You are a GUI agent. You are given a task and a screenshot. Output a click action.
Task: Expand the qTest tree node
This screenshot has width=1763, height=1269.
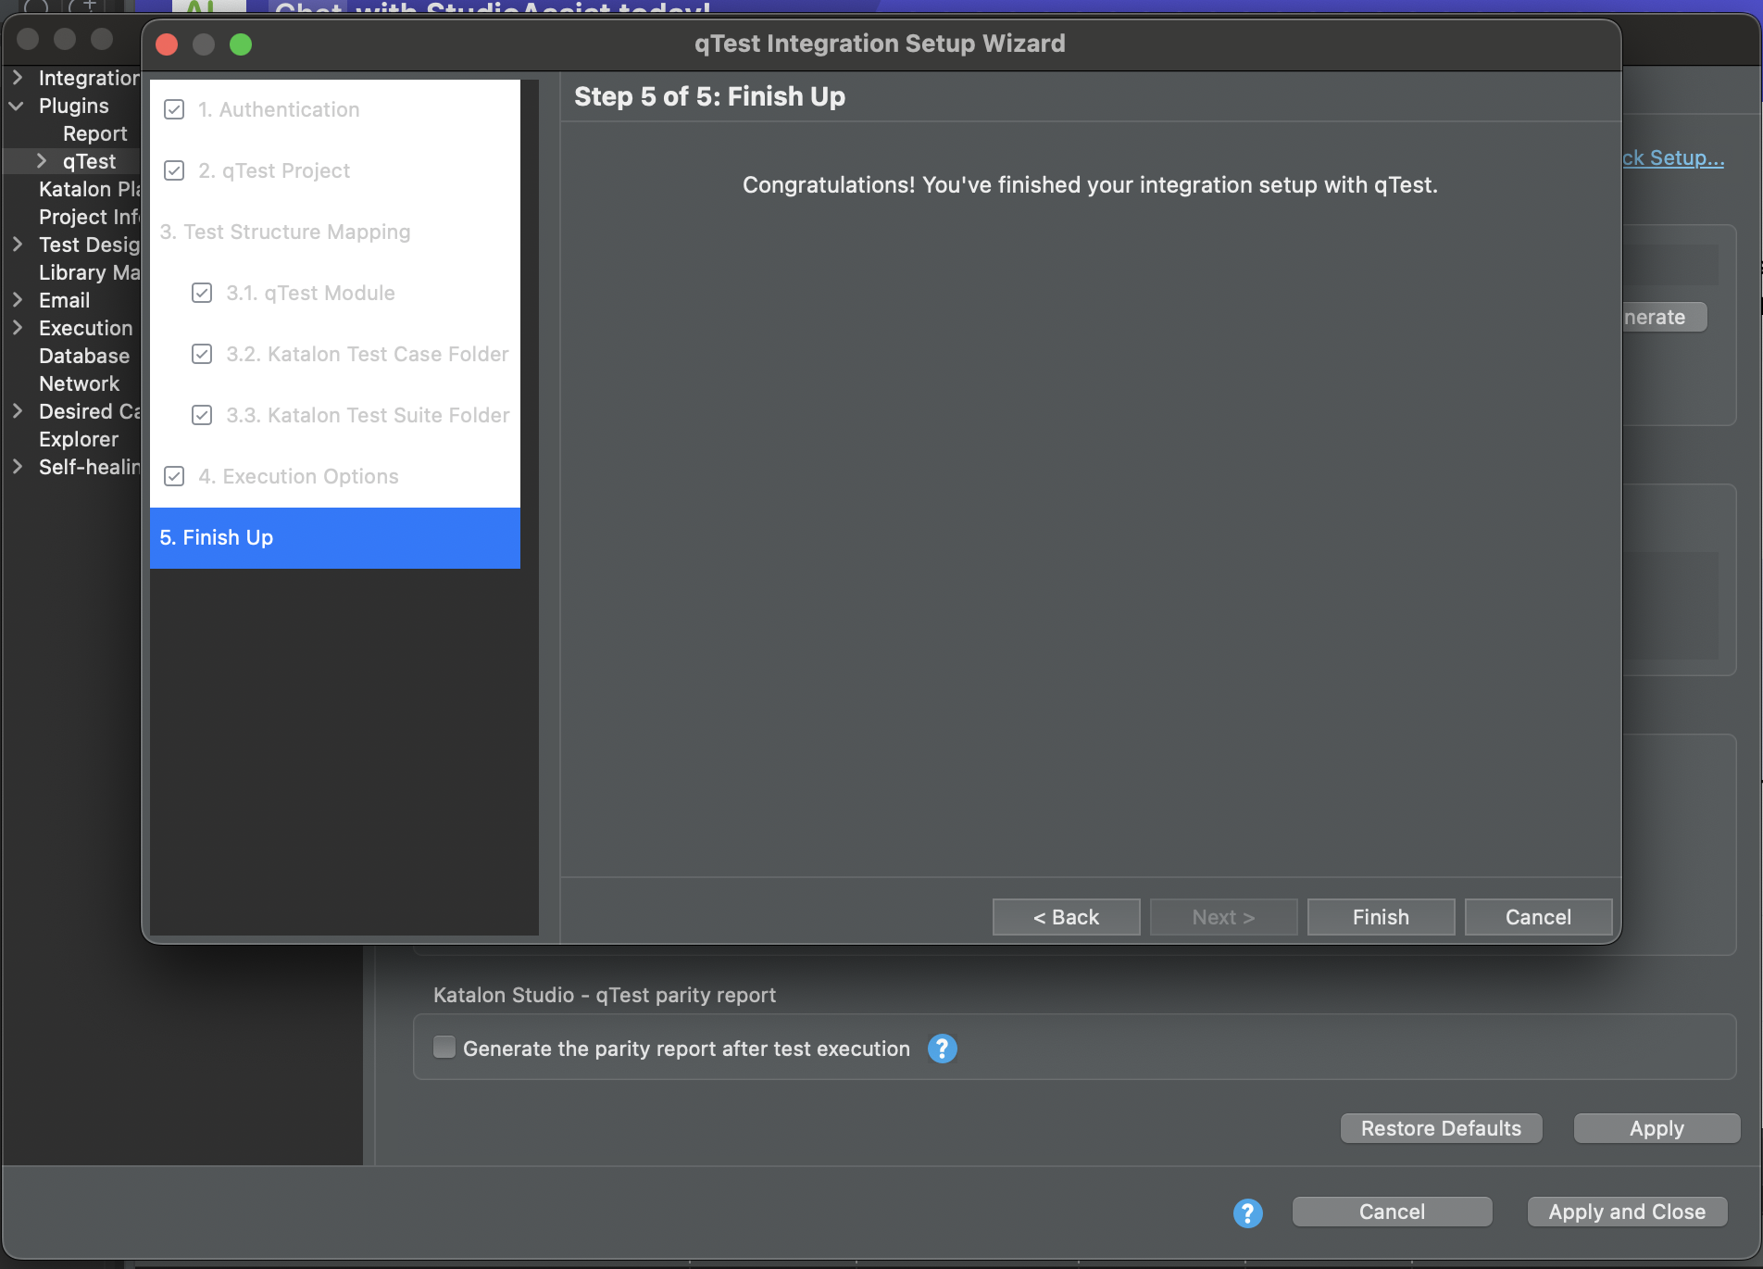tap(41, 161)
